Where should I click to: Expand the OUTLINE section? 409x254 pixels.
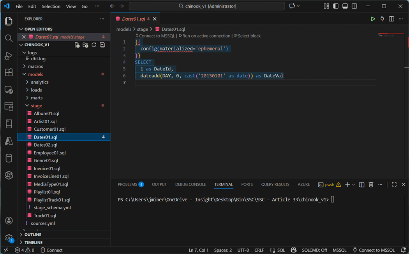(x=33, y=235)
